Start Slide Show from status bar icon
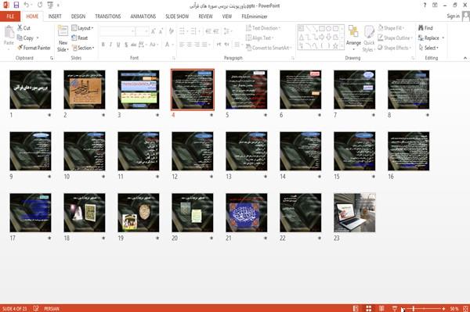 pos(395,308)
